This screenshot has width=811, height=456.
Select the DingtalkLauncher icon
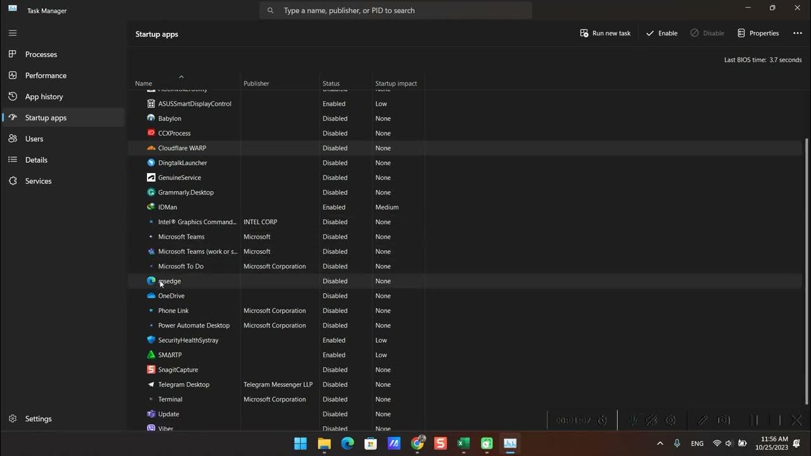pos(151,162)
